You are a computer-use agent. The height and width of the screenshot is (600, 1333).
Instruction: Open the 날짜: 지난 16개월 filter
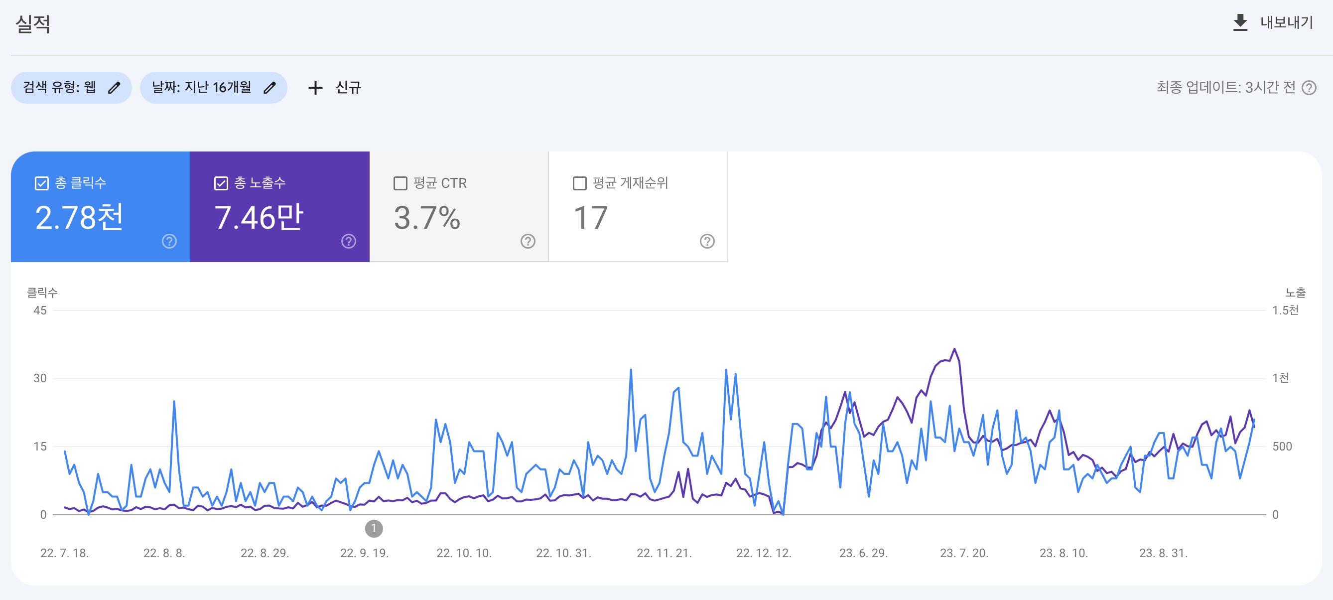(x=202, y=88)
